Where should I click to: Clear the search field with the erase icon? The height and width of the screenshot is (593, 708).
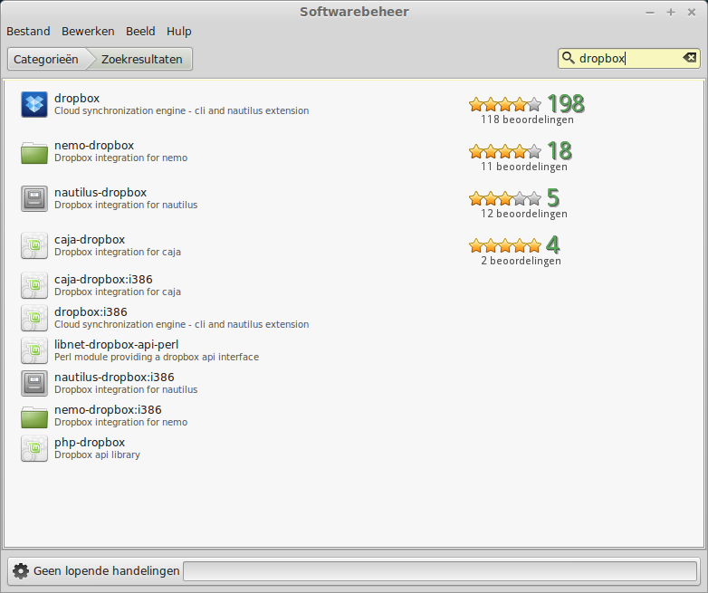[690, 58]
